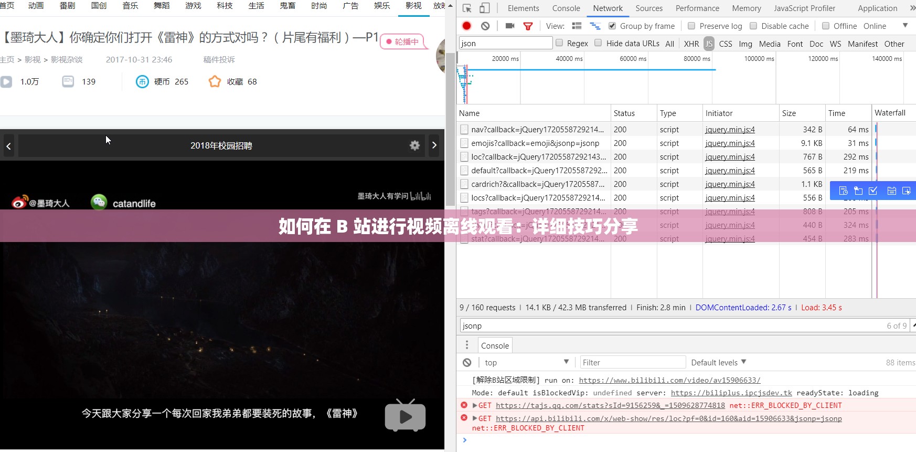Open the Application tab
Image resolution: width=916 pixels, height=452 pixels.
(x=877, y=8)
